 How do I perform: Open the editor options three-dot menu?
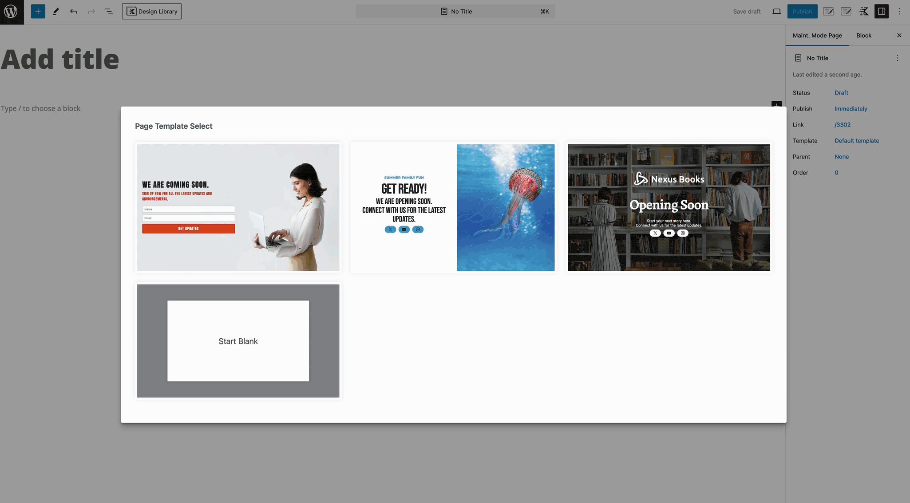(x=899, y=12)
